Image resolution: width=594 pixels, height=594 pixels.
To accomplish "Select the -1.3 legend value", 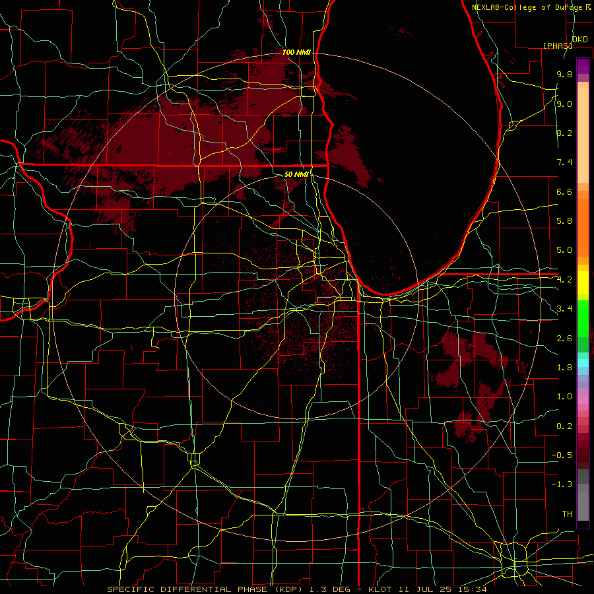I will click(562, 485).
